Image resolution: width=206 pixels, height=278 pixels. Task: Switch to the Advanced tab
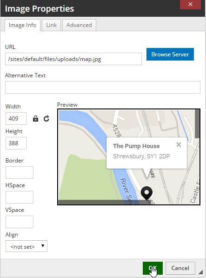pyautogui.click(x=79, y=25)
